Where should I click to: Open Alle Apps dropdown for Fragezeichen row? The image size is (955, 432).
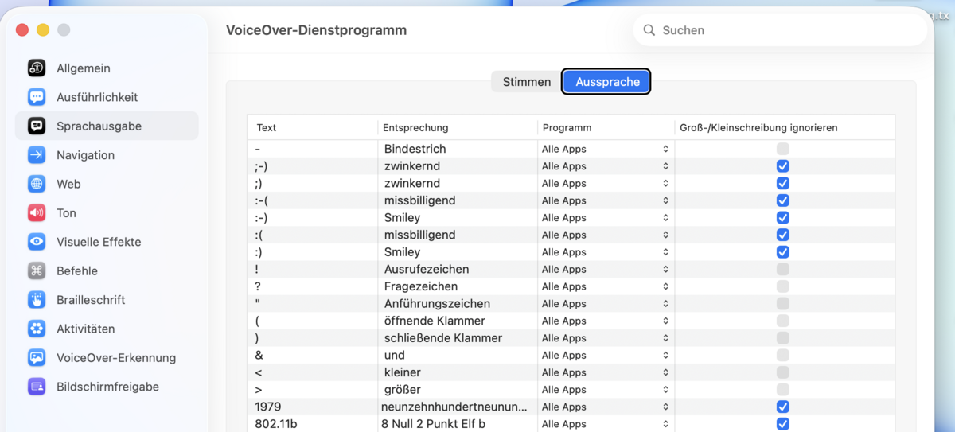coord(606,286)
